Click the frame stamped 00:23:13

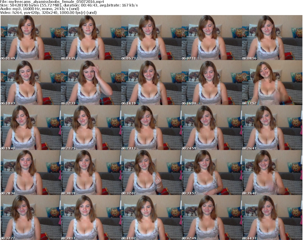(x=151, y=128)
